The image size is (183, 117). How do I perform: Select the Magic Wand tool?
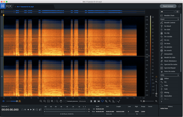[x=110, y=101]
